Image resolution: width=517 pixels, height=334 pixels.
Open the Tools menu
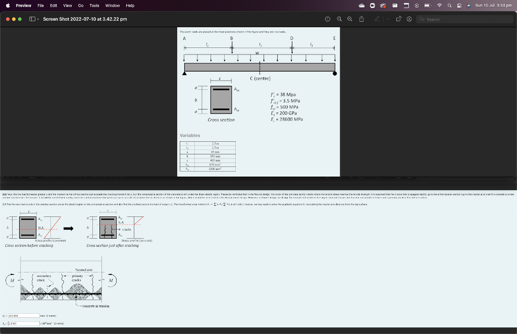[94, 6]
